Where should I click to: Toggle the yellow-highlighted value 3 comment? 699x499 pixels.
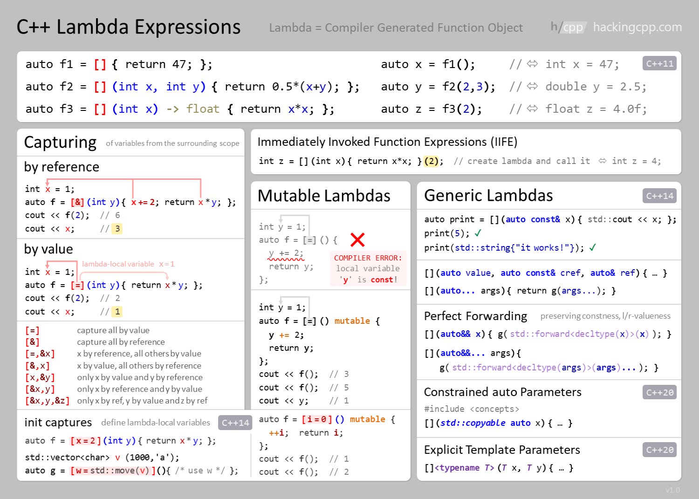coord(116,229)
